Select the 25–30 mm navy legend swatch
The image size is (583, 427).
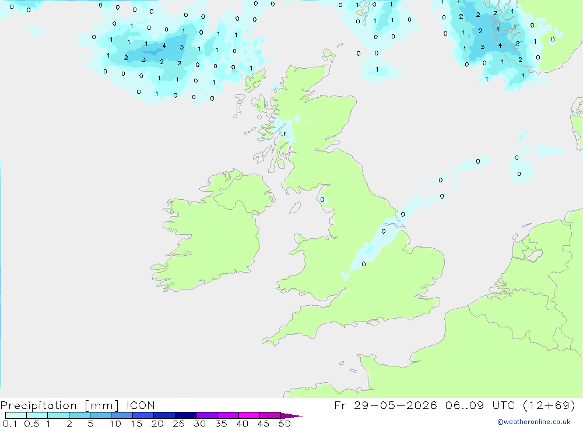pos(185,415)
